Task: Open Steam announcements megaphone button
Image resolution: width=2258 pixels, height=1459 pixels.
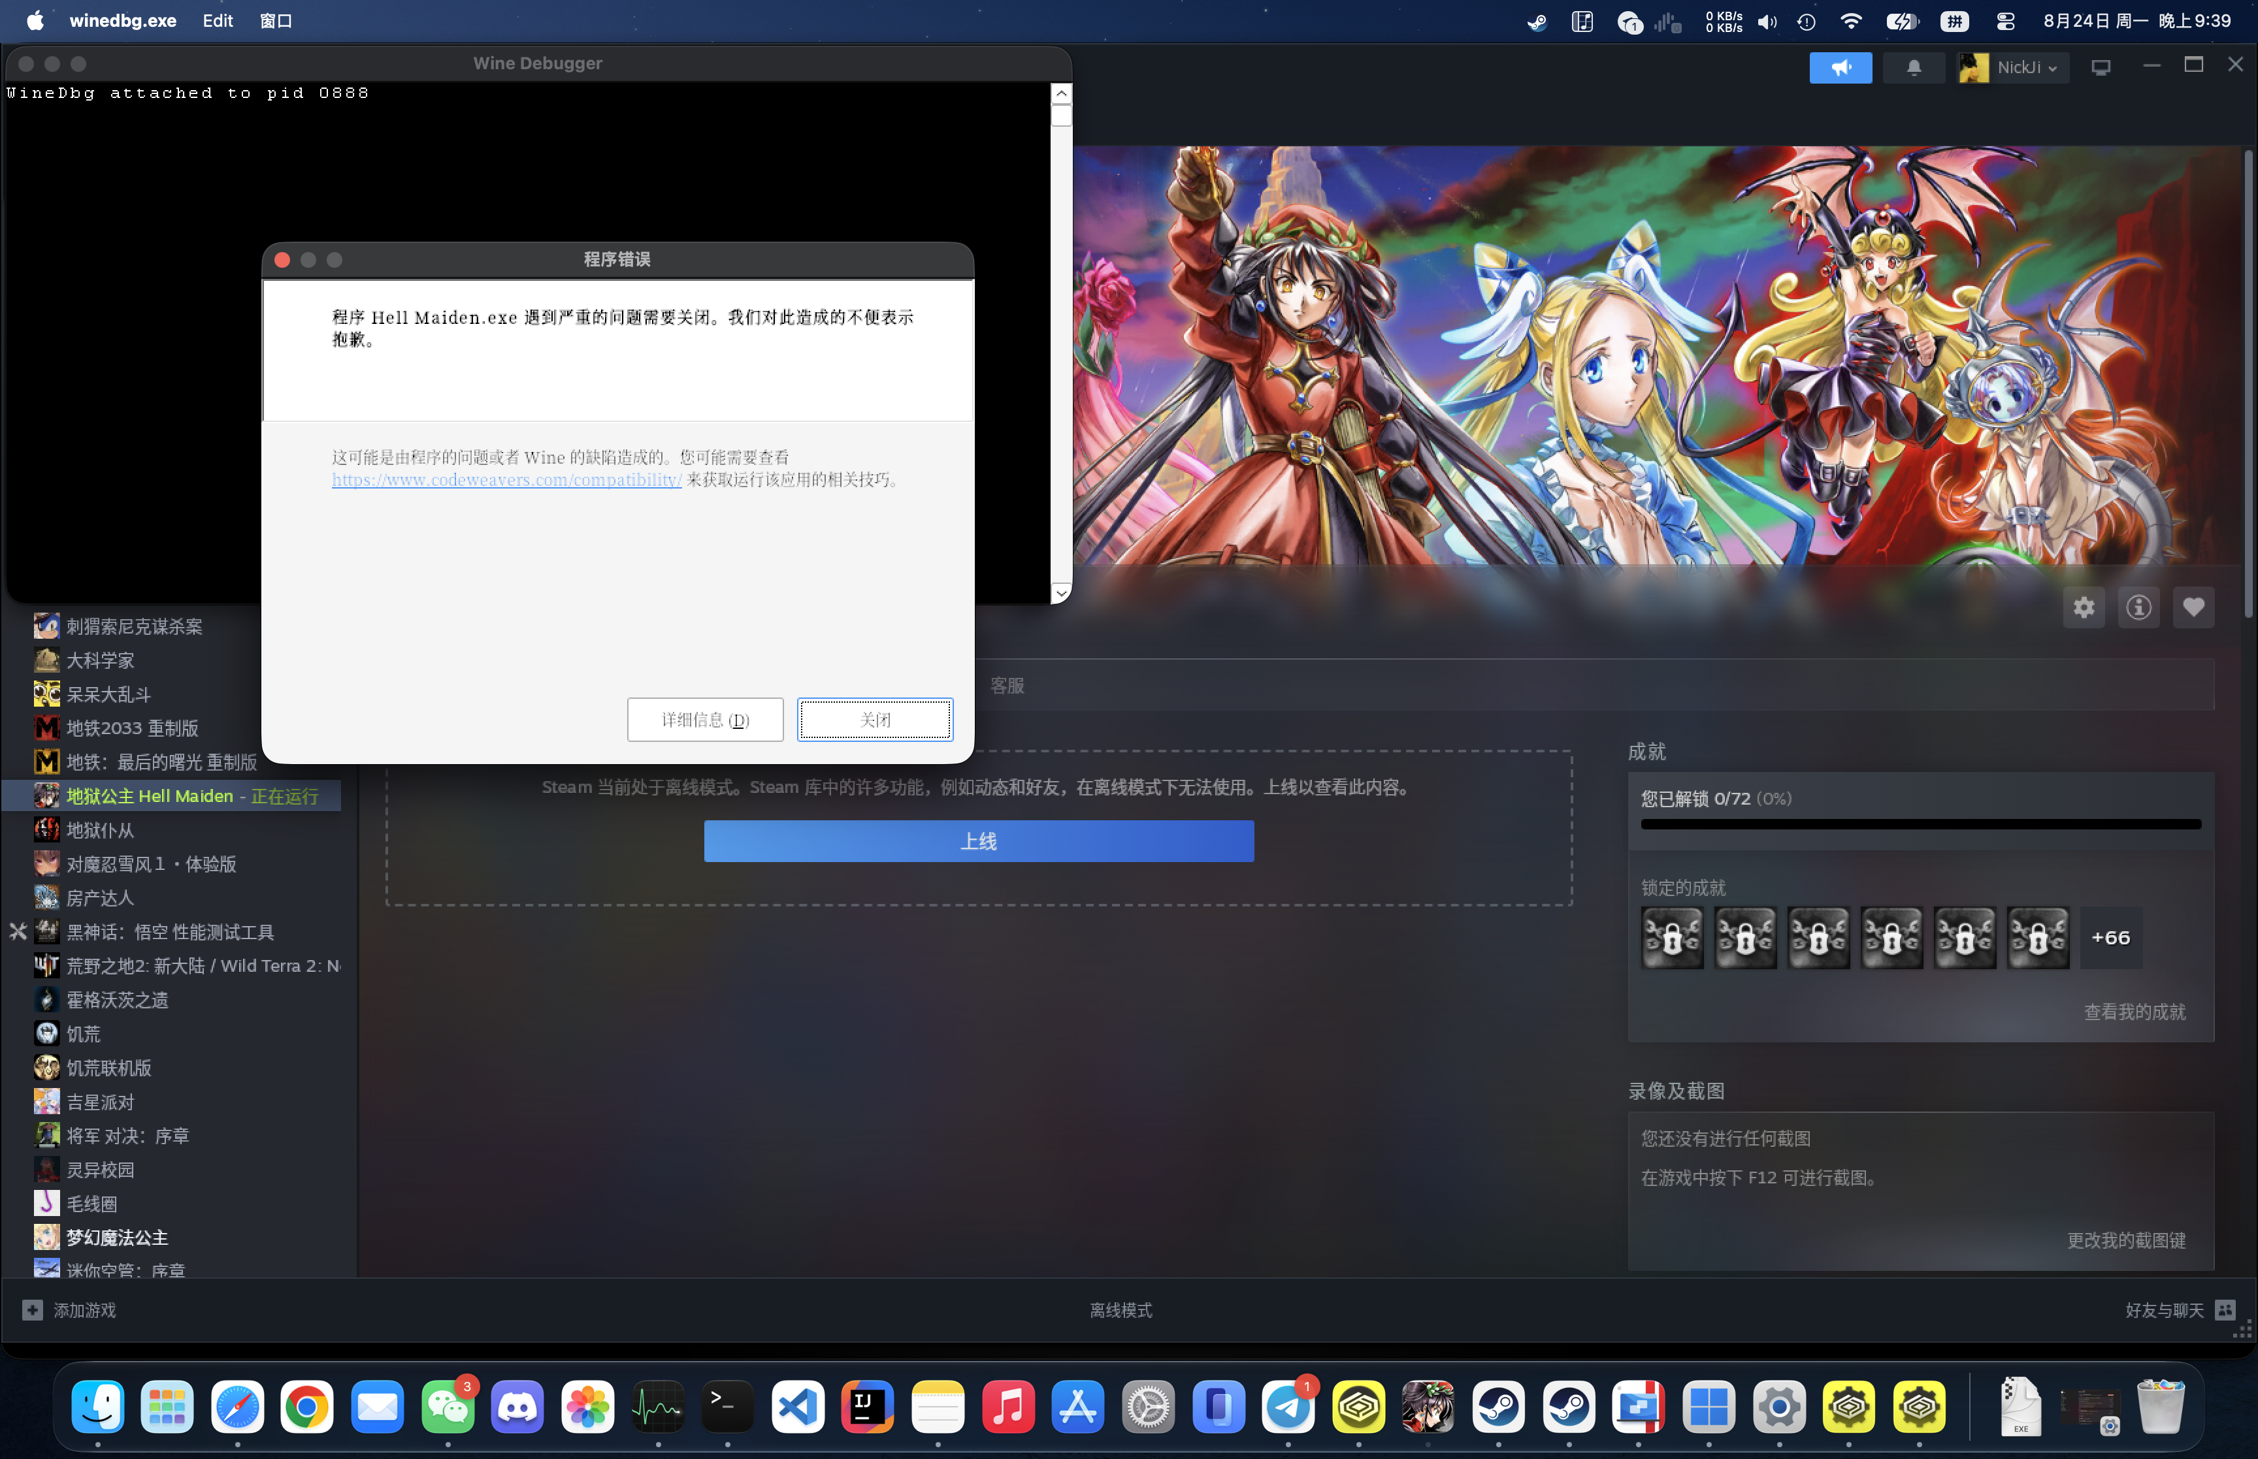Action: coord(1840,67)
